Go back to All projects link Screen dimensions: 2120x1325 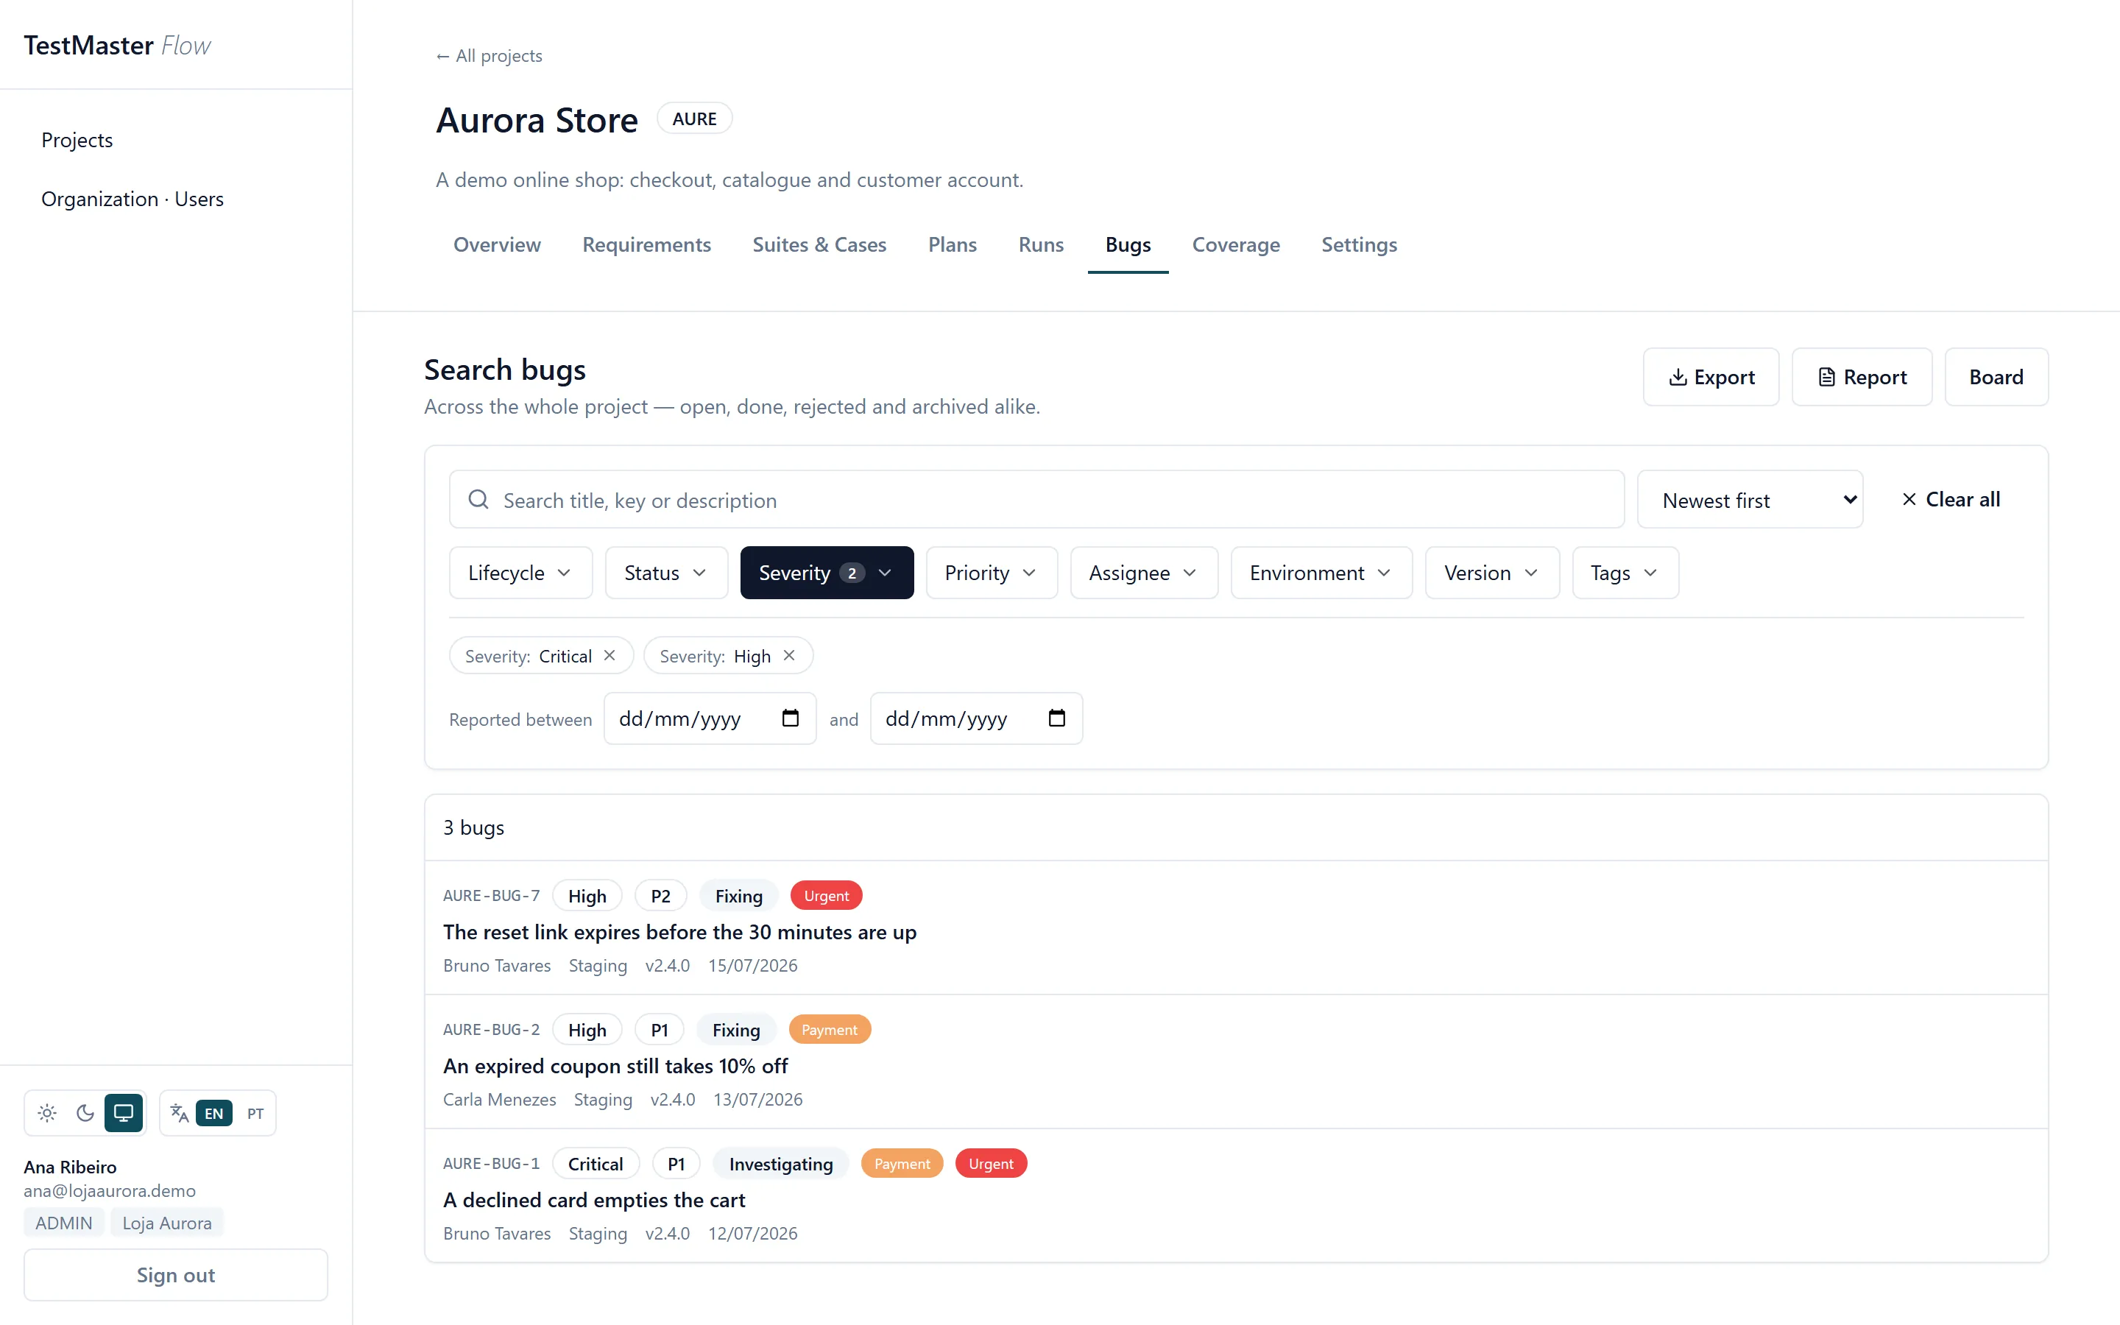[x=489, y=56]
